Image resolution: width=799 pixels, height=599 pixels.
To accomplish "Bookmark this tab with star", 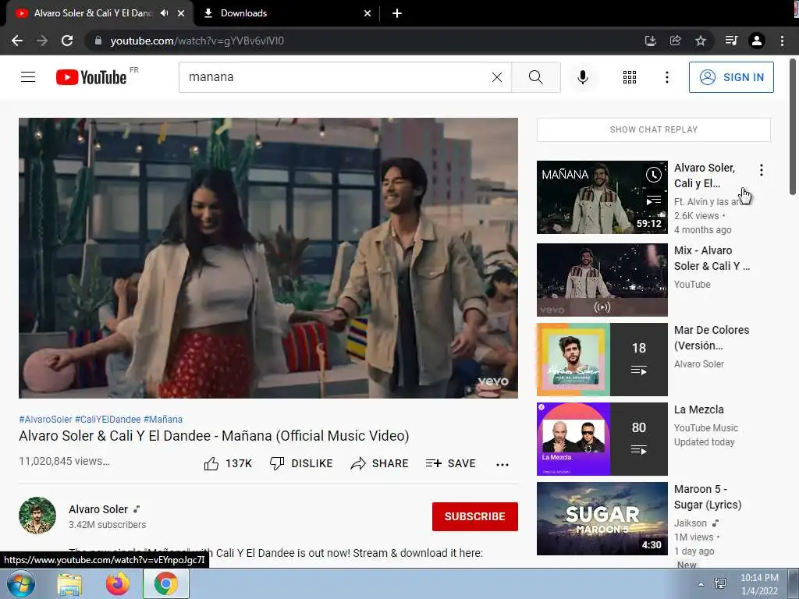I will (x=701, y=41).
